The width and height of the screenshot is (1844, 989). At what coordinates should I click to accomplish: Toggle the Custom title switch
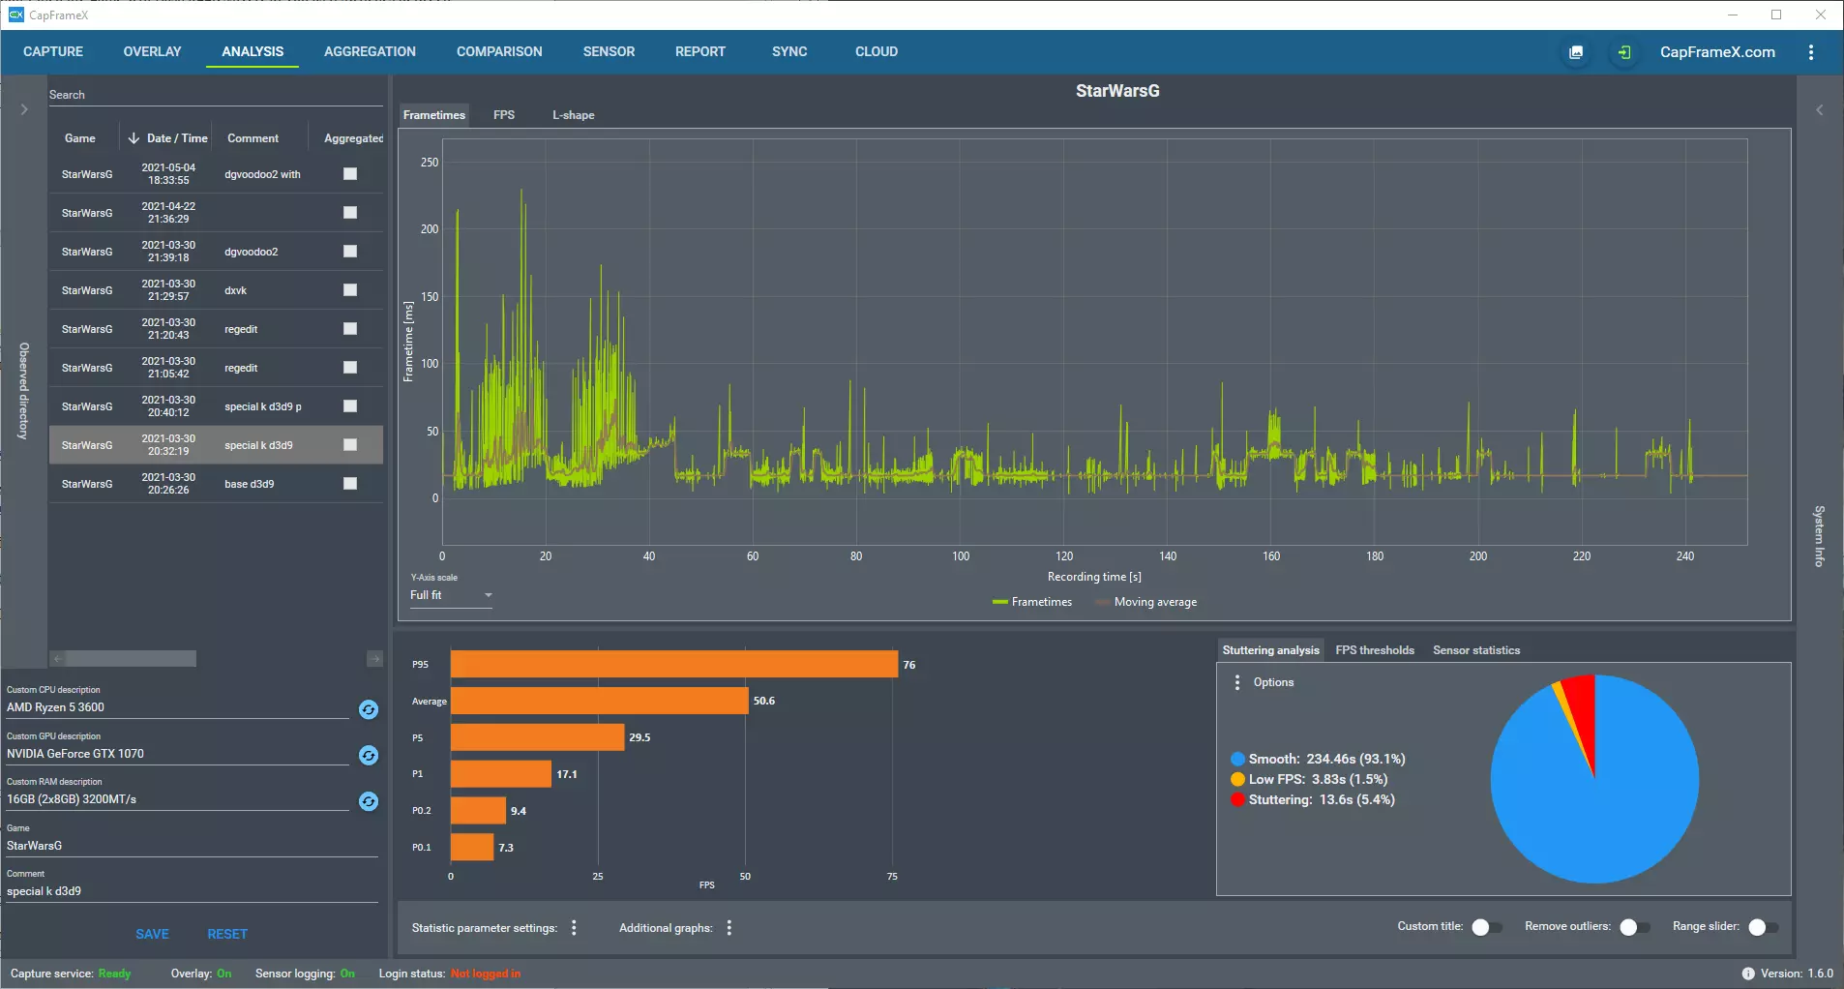click(1486, 927)
